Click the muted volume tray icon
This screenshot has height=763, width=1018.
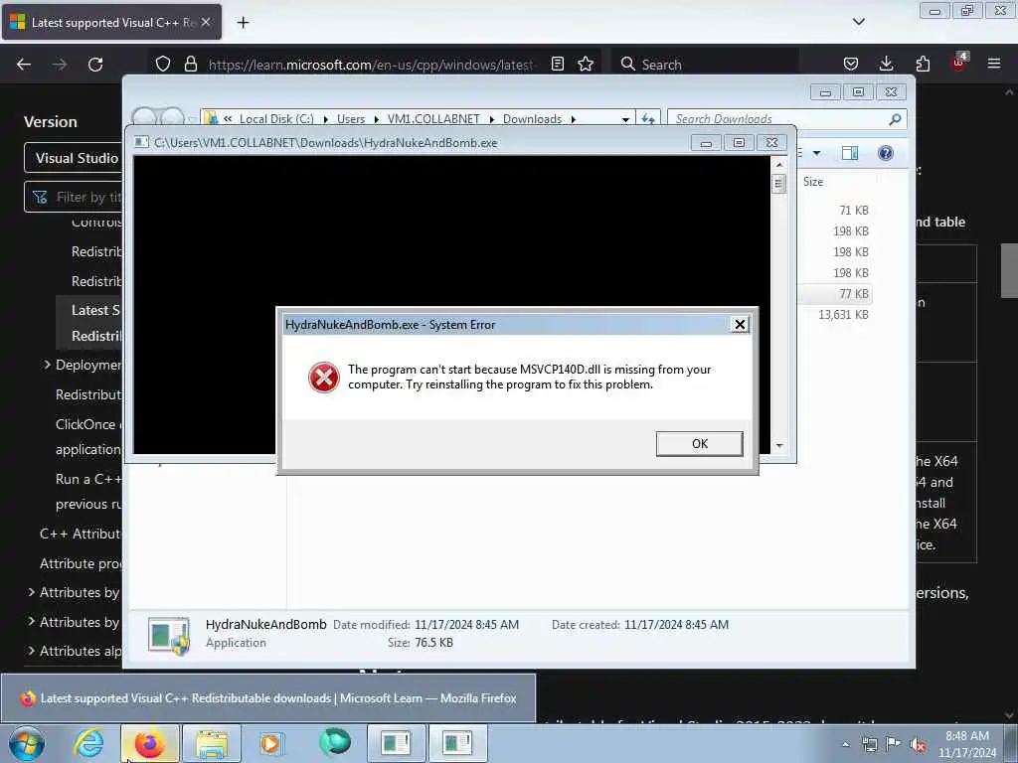tap(918, 744)
